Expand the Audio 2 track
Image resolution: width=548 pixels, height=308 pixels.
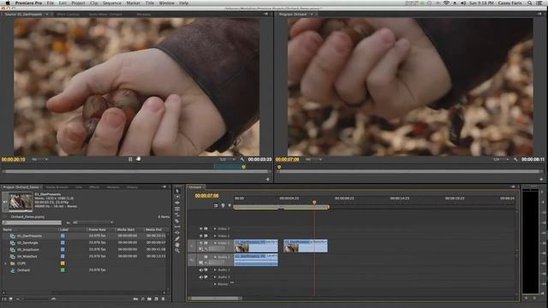[x=215, y=270]
